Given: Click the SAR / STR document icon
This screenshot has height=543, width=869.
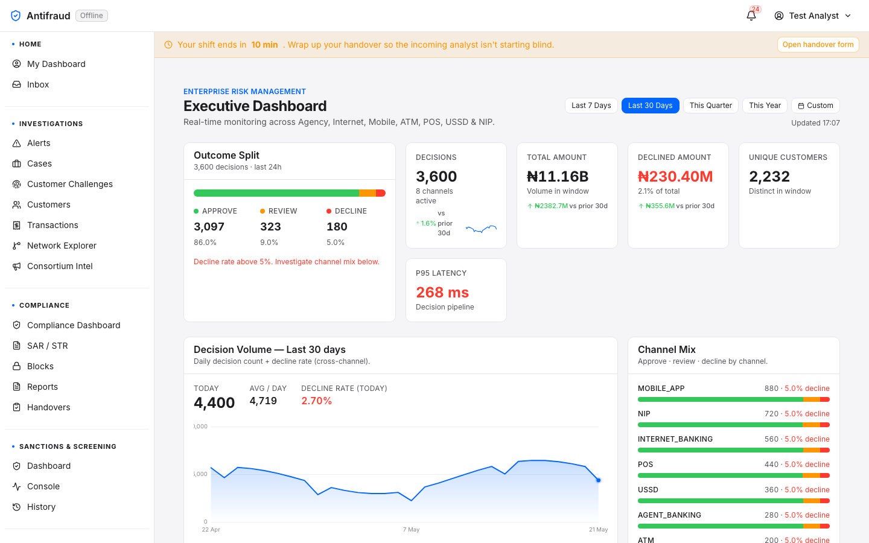Looking at the screenshot, I should pos(17,346).
